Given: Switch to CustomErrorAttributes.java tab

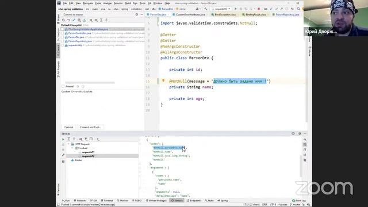Looking at the screenshot, I should (x=190, y=14).
